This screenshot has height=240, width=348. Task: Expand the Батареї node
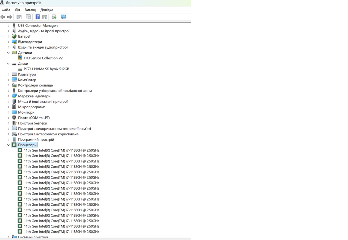pos(8,36)
